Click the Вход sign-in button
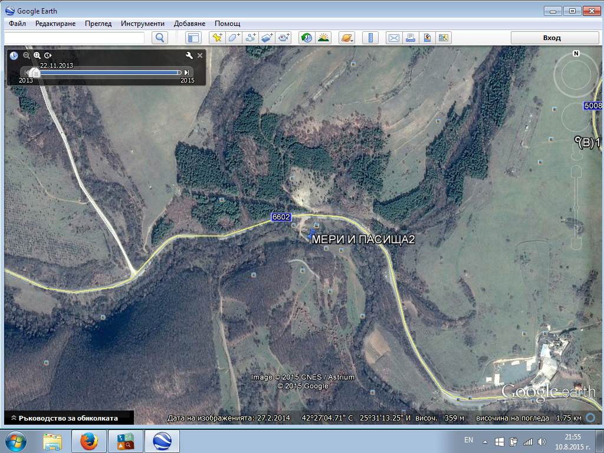Screen dimensions: 604x453 (554, 38)
